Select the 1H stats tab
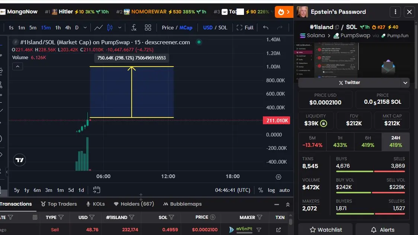Viewport: 418px width, 235px height. (340, 142)
